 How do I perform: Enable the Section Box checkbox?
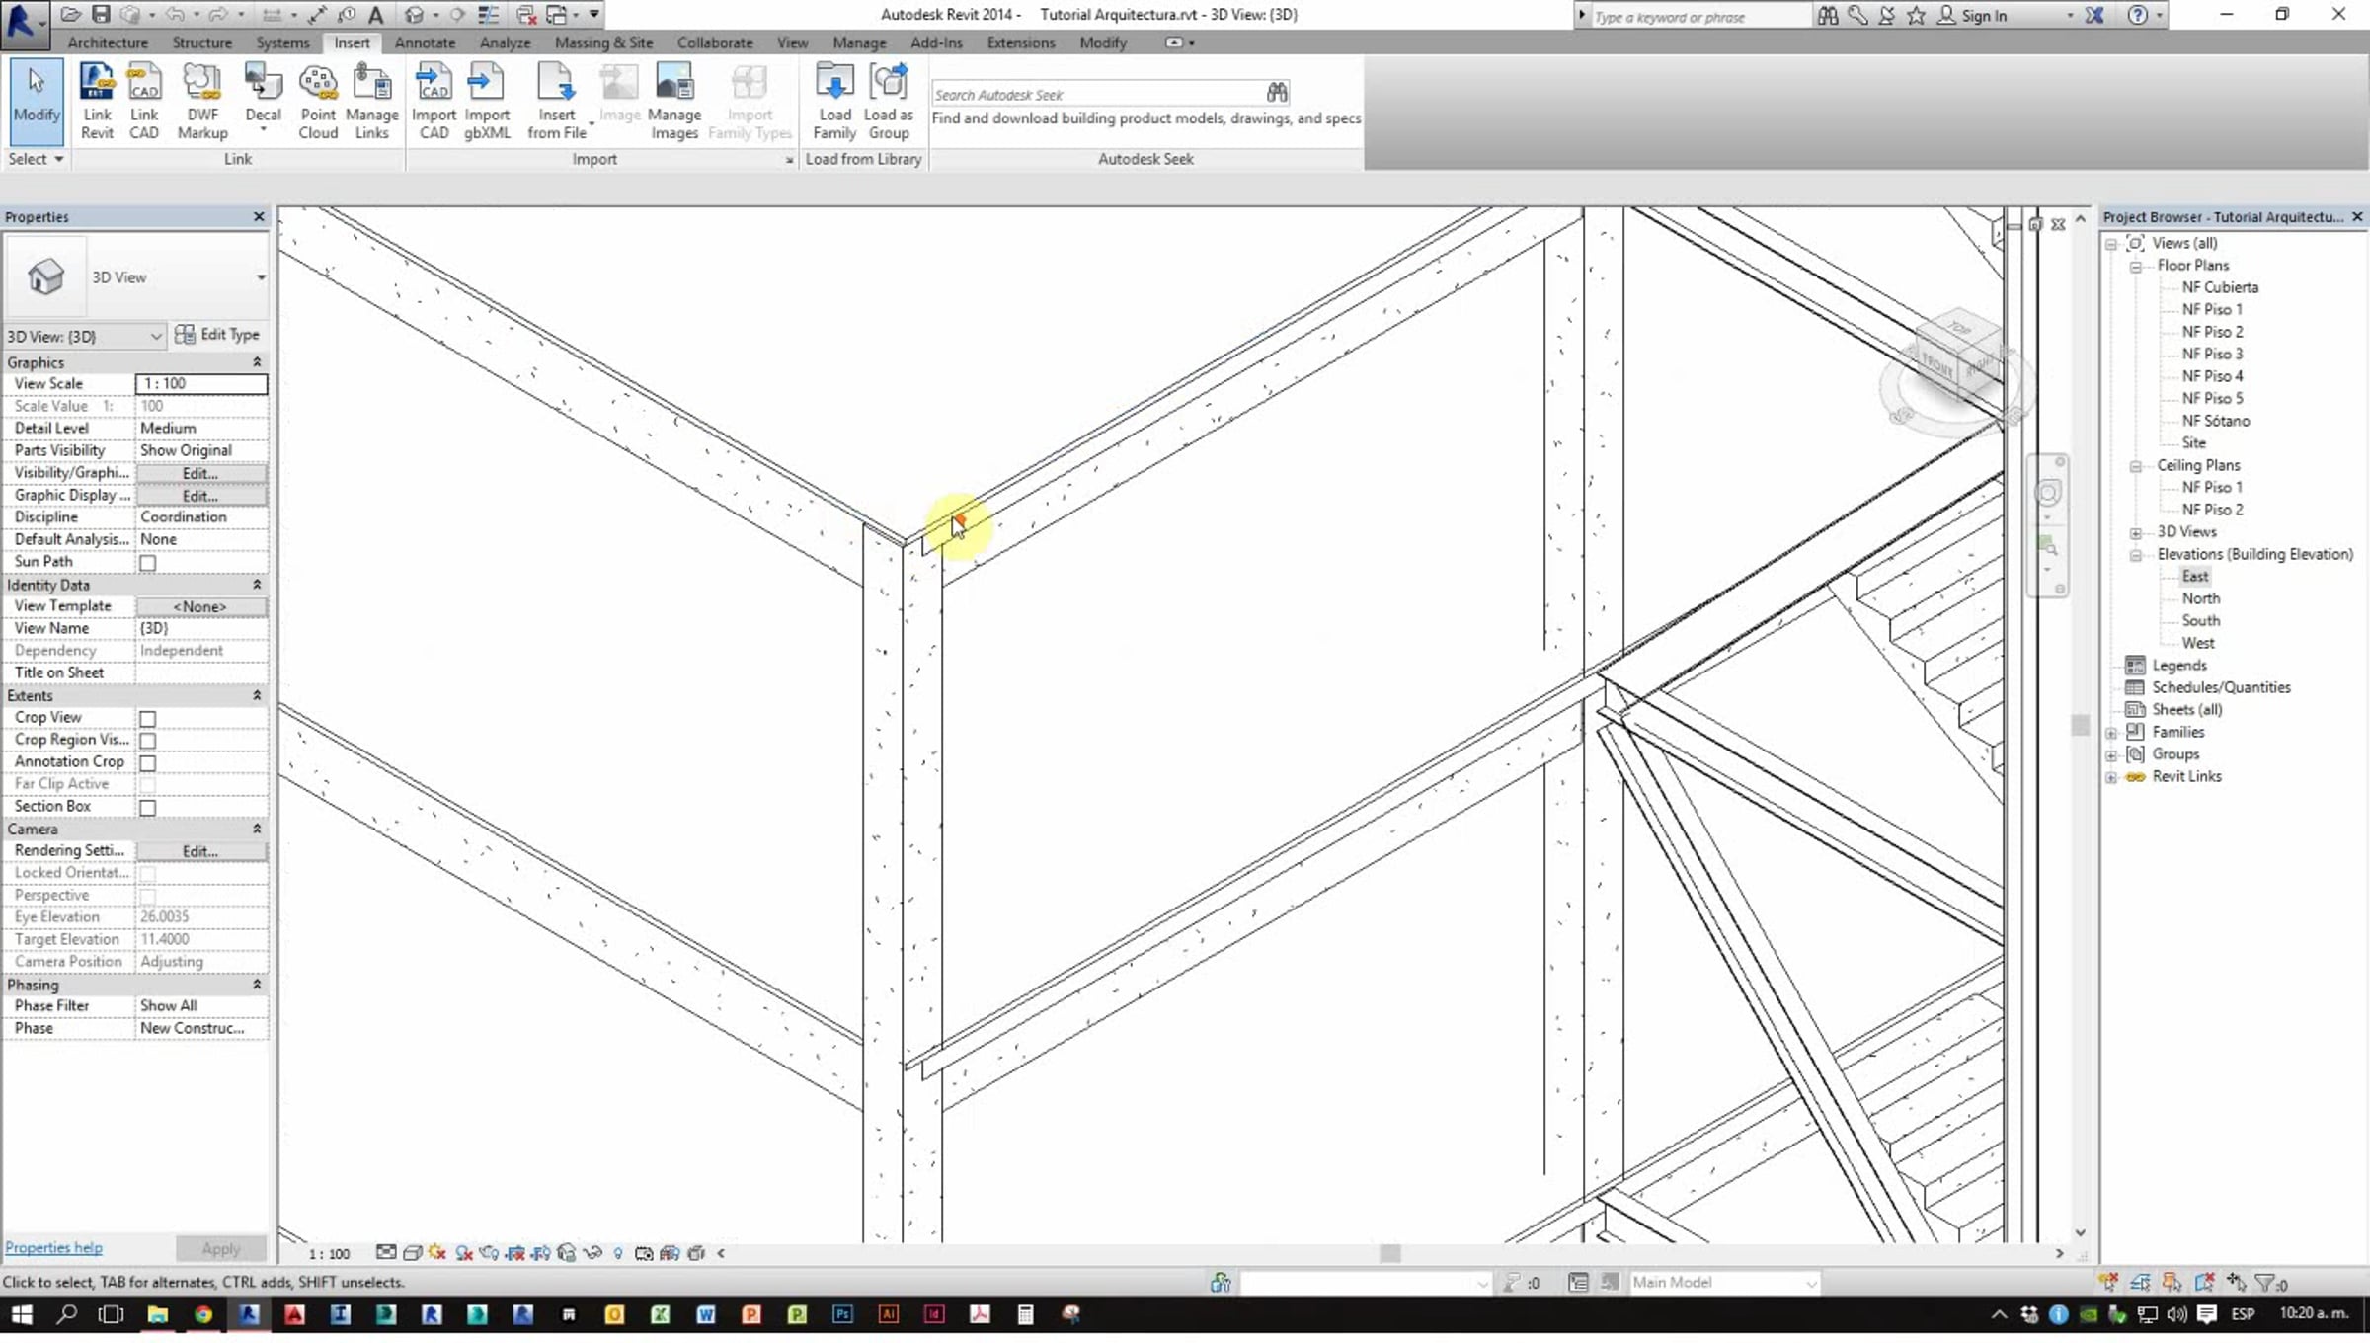148,808
